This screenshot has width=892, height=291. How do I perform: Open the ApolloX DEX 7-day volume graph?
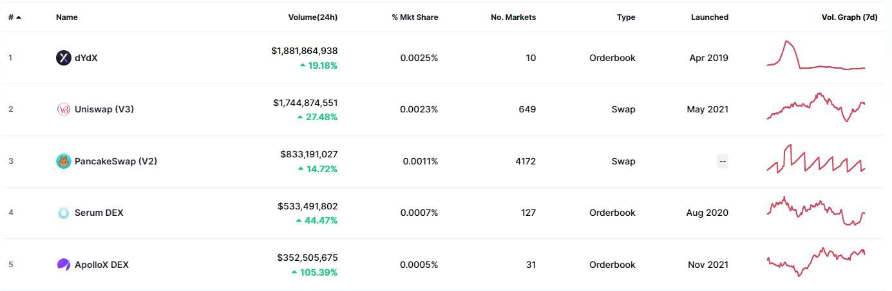[x=816, y=262]
